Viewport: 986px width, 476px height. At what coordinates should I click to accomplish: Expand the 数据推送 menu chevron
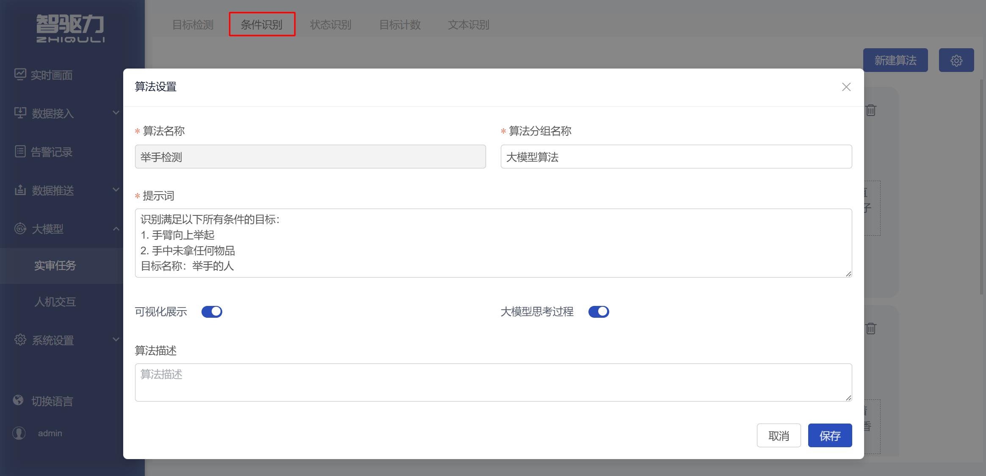[x=116, y=190]
